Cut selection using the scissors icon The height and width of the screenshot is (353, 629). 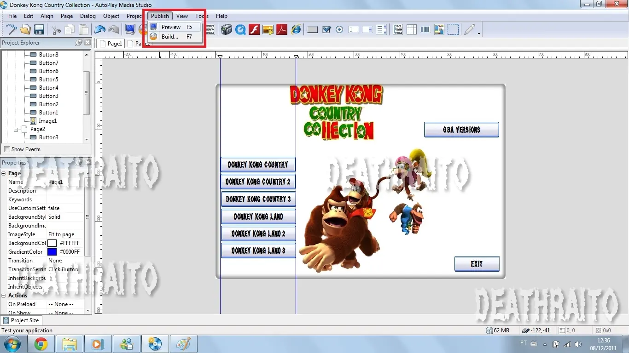point(56,30)
